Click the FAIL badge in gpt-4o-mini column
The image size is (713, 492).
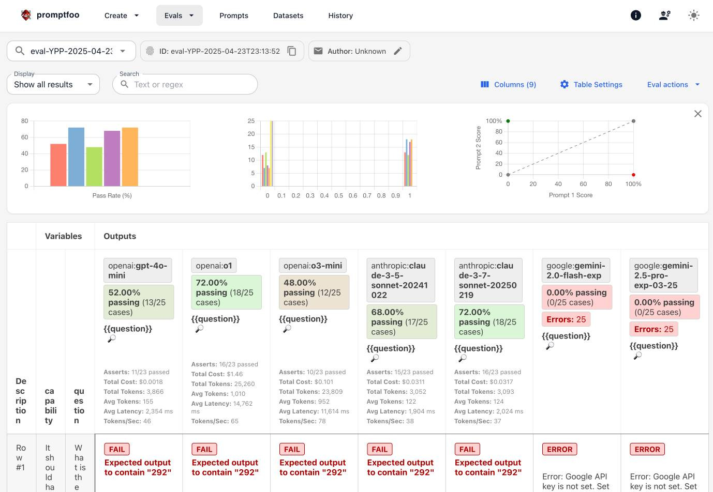pos(117,450)
